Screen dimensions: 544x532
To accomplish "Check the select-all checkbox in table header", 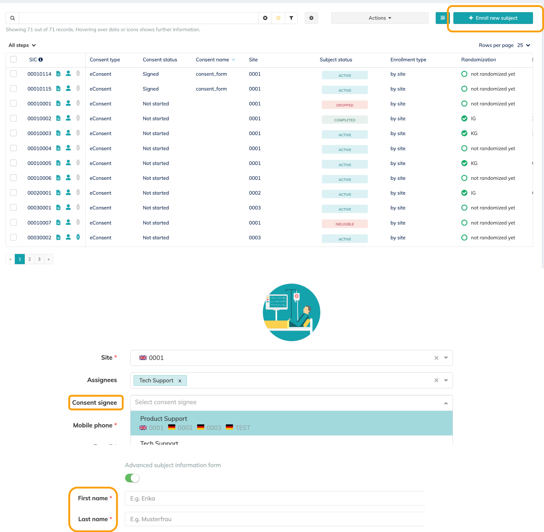I will 13,59.
